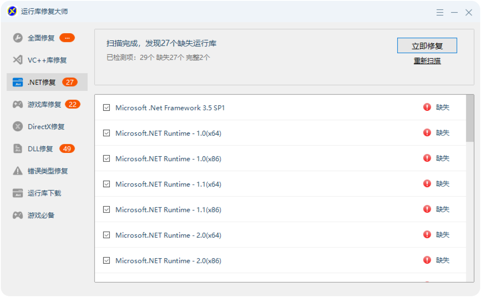Deselect .NET Runtime 2.0(x86) checkbox

tap(107, 261)
